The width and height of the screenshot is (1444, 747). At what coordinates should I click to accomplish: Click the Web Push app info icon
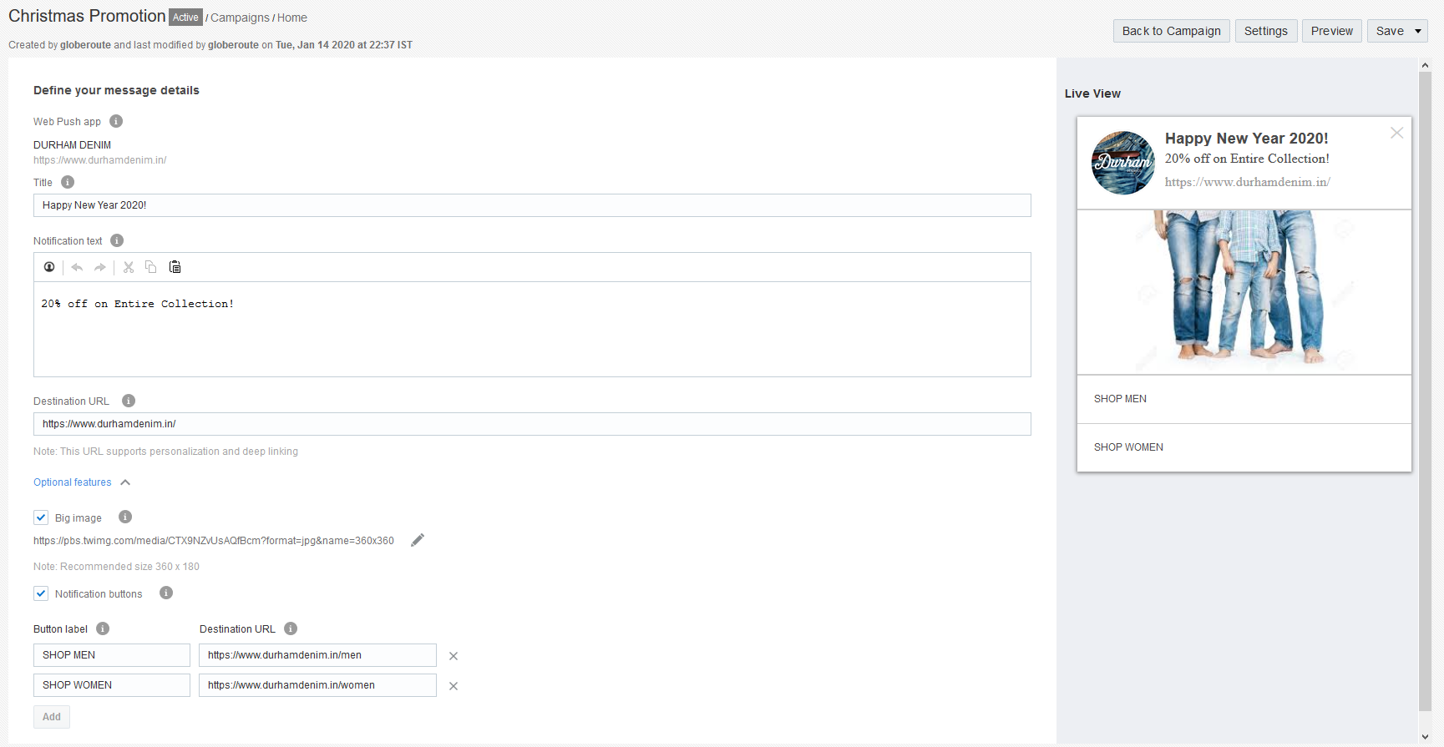coord(116,121)
